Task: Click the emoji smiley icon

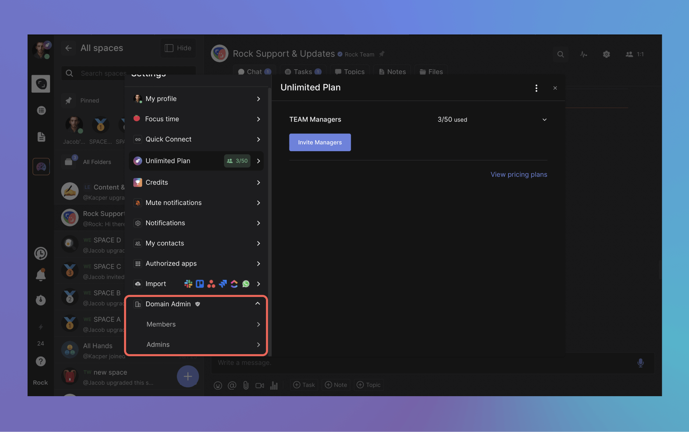Action: [218, 385]
